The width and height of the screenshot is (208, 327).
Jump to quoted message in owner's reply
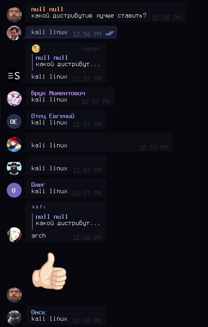[x=66, y=61]
